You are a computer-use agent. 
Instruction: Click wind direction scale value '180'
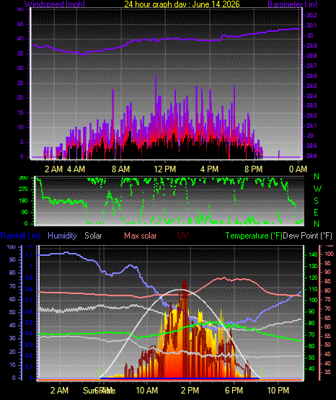pyautogui.click(x=23, y=201)
